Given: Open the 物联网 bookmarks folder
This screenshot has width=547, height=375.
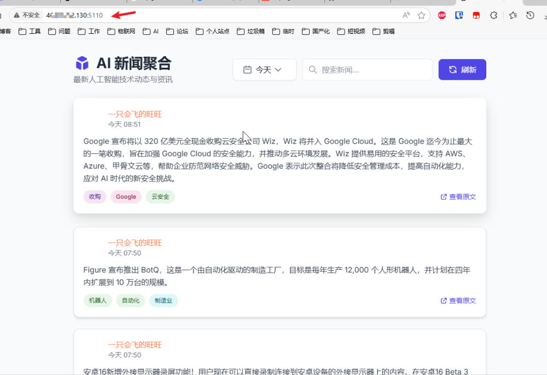Looking at the screenshot, I should tap(121, 31).
